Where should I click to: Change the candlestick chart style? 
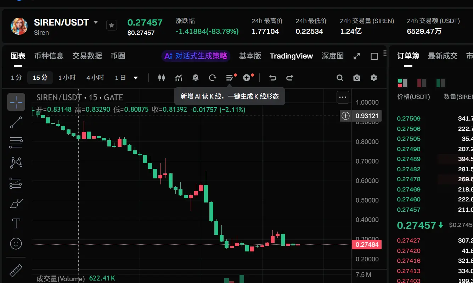(x=162, y=78)
